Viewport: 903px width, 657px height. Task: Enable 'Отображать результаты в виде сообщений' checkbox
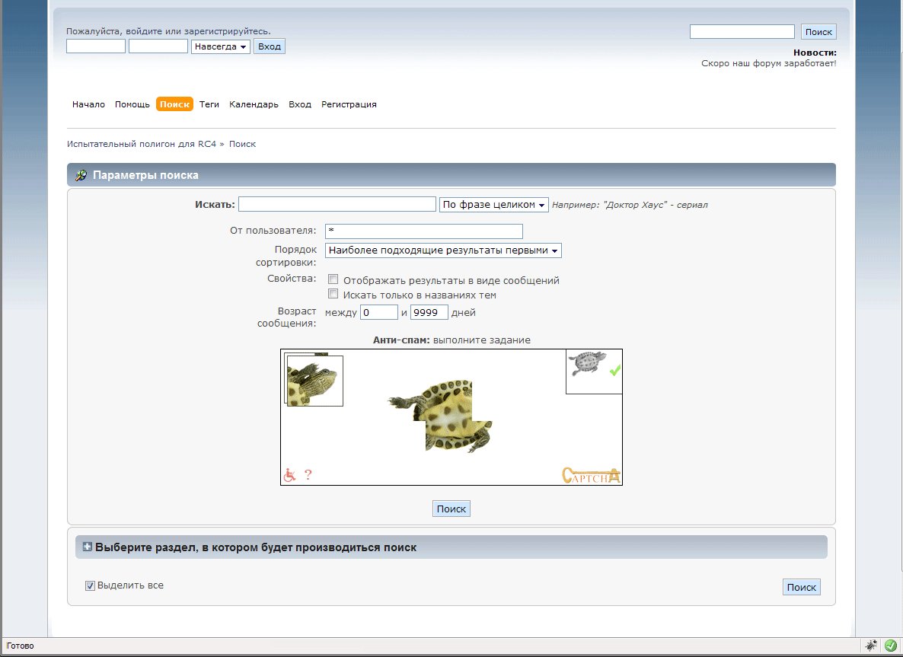coord(333,279)
